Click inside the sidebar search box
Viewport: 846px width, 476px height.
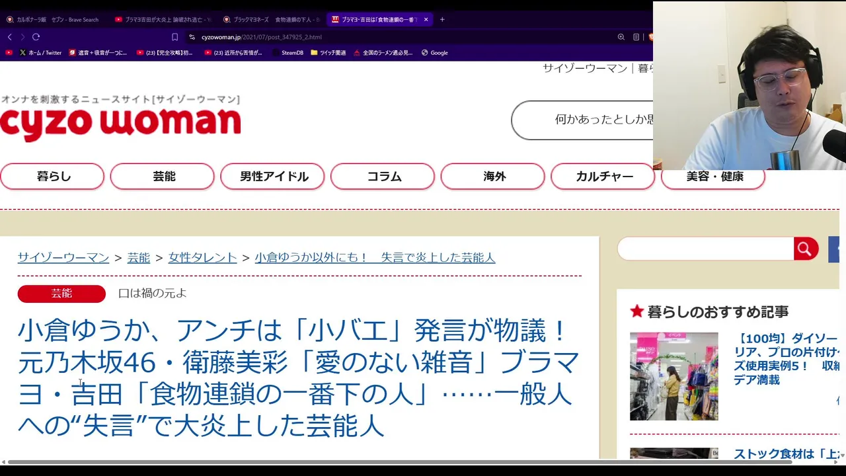click(x=705, y=249)
